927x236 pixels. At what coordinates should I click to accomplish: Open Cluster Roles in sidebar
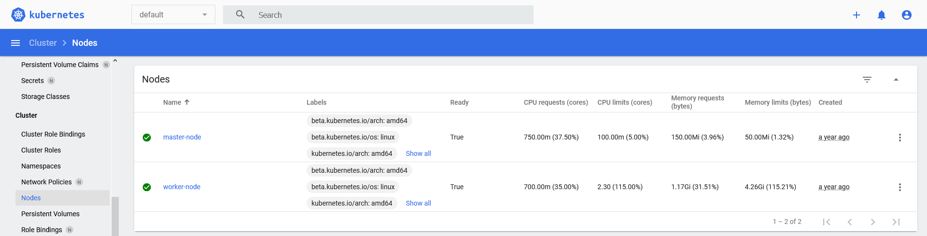point(41,150)
